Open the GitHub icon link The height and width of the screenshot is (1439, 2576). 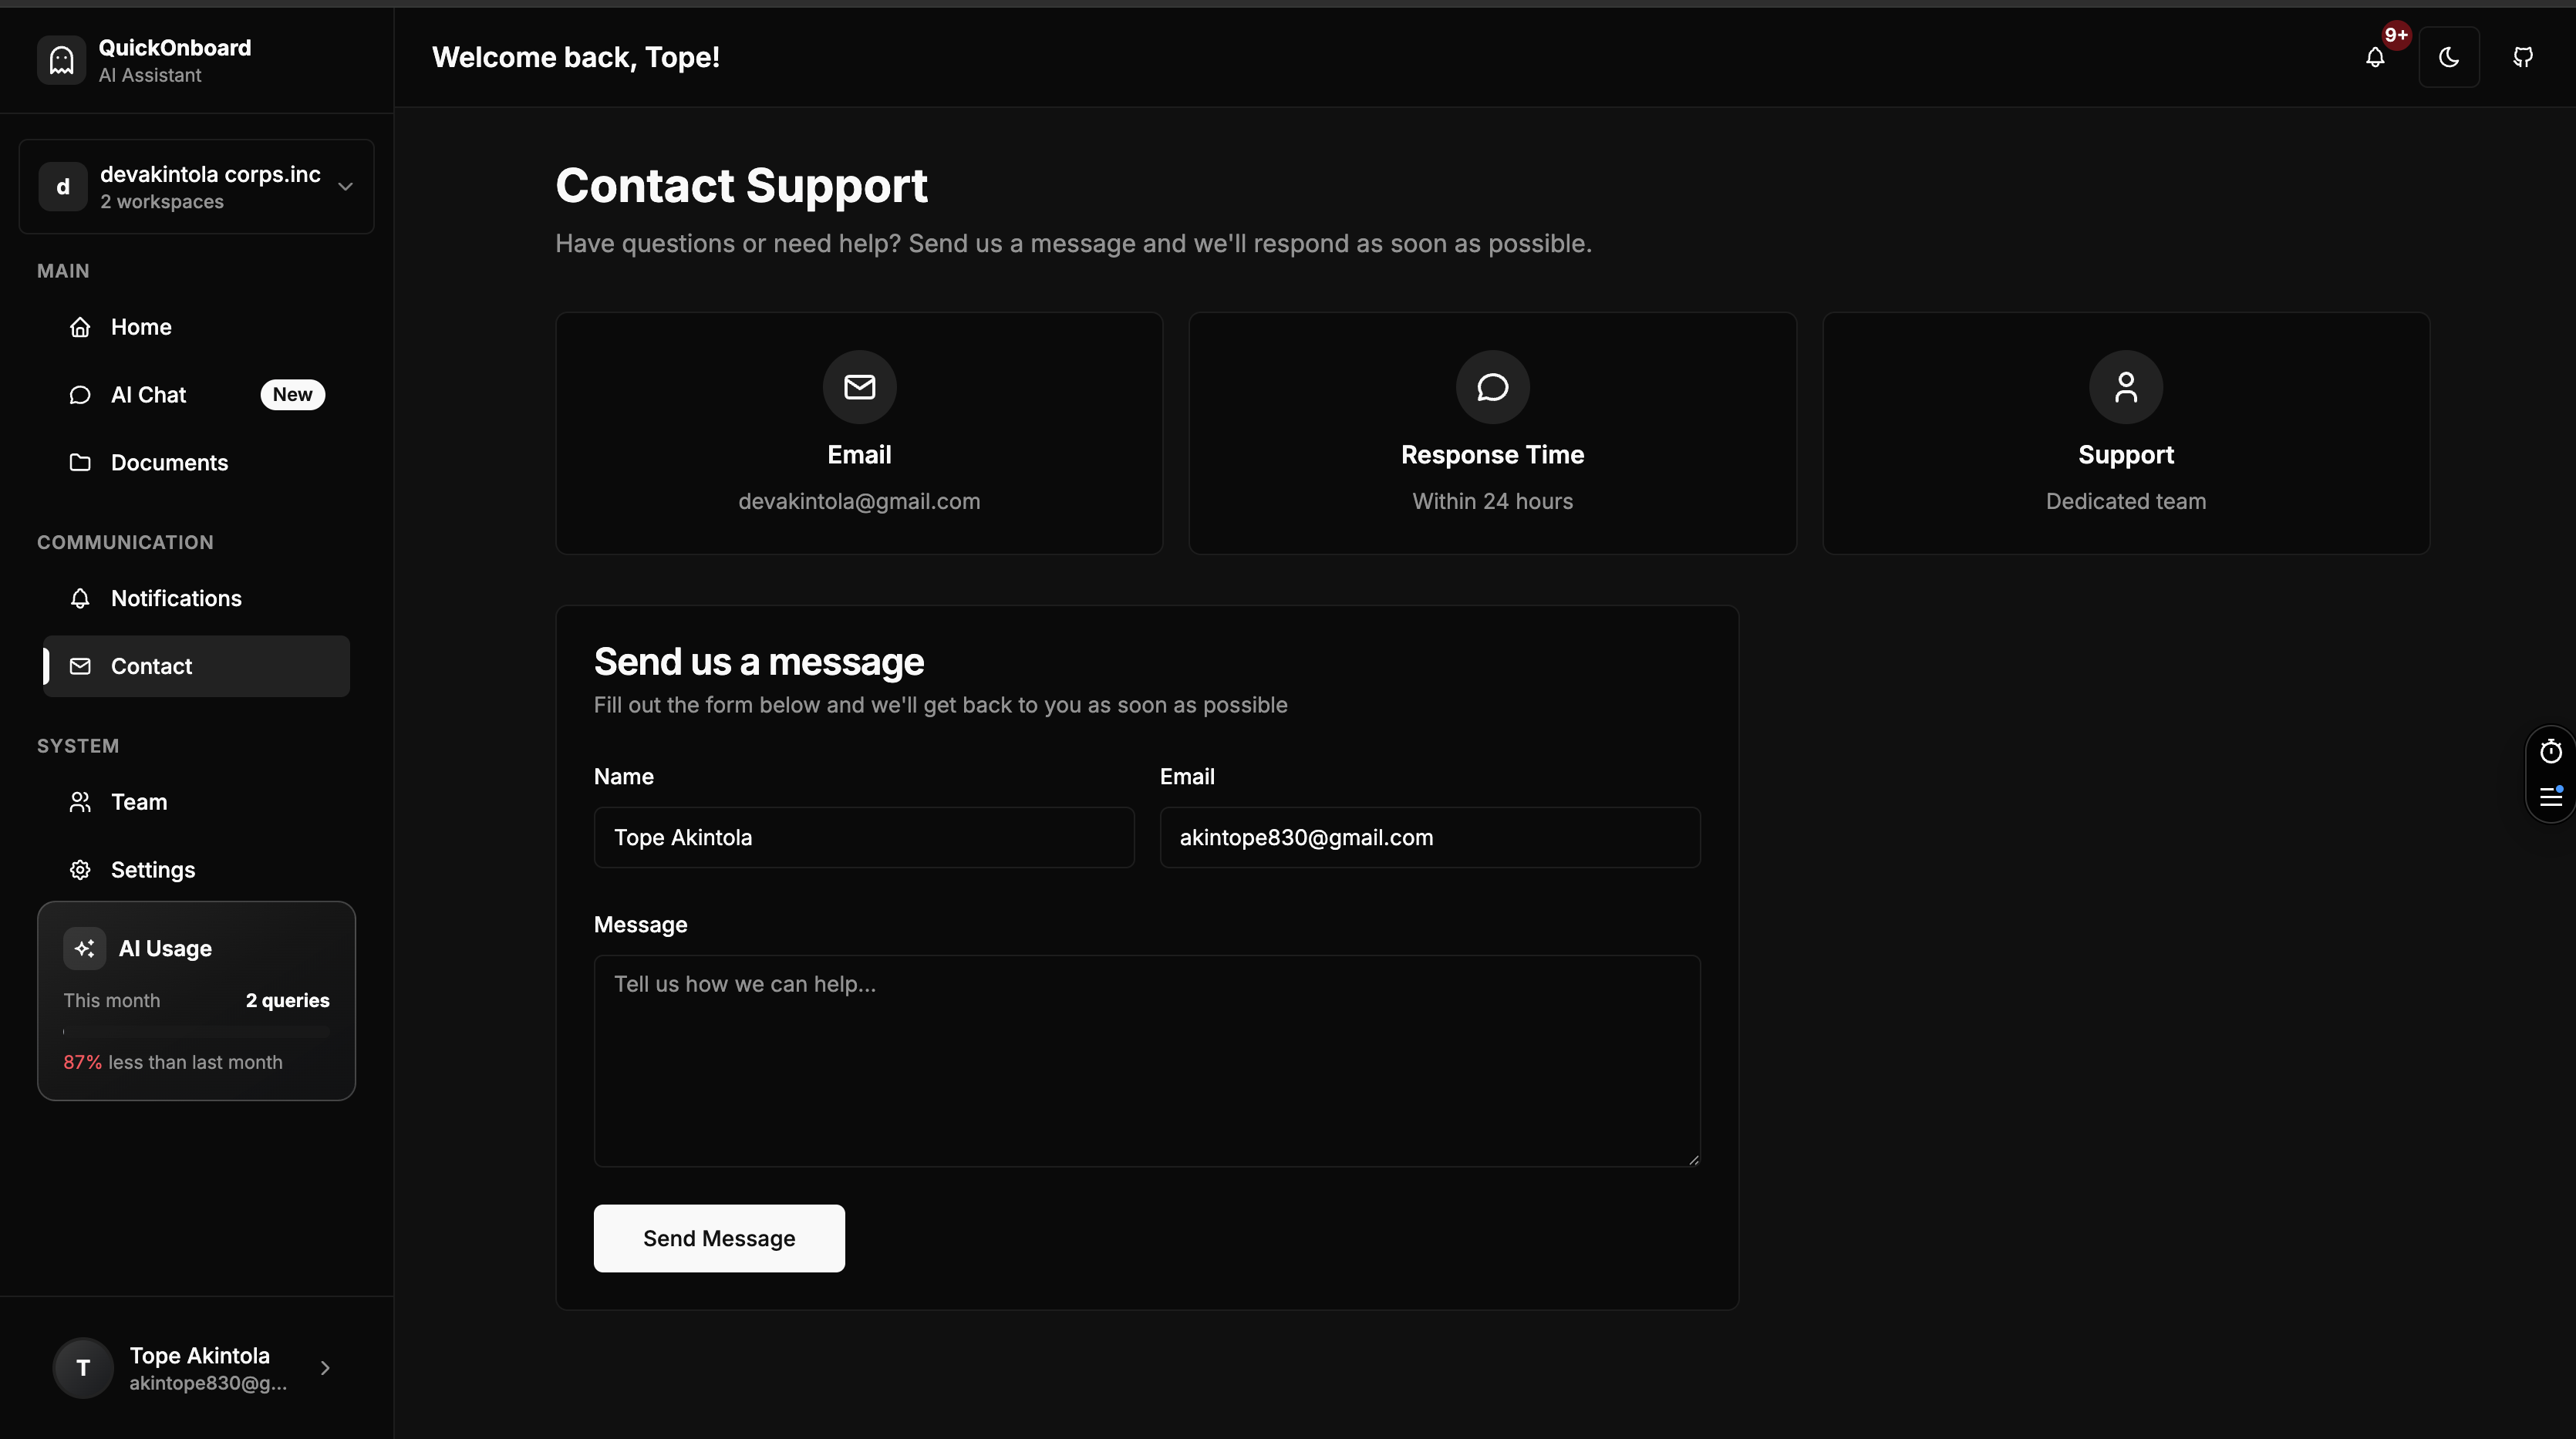click(2523, 57)
